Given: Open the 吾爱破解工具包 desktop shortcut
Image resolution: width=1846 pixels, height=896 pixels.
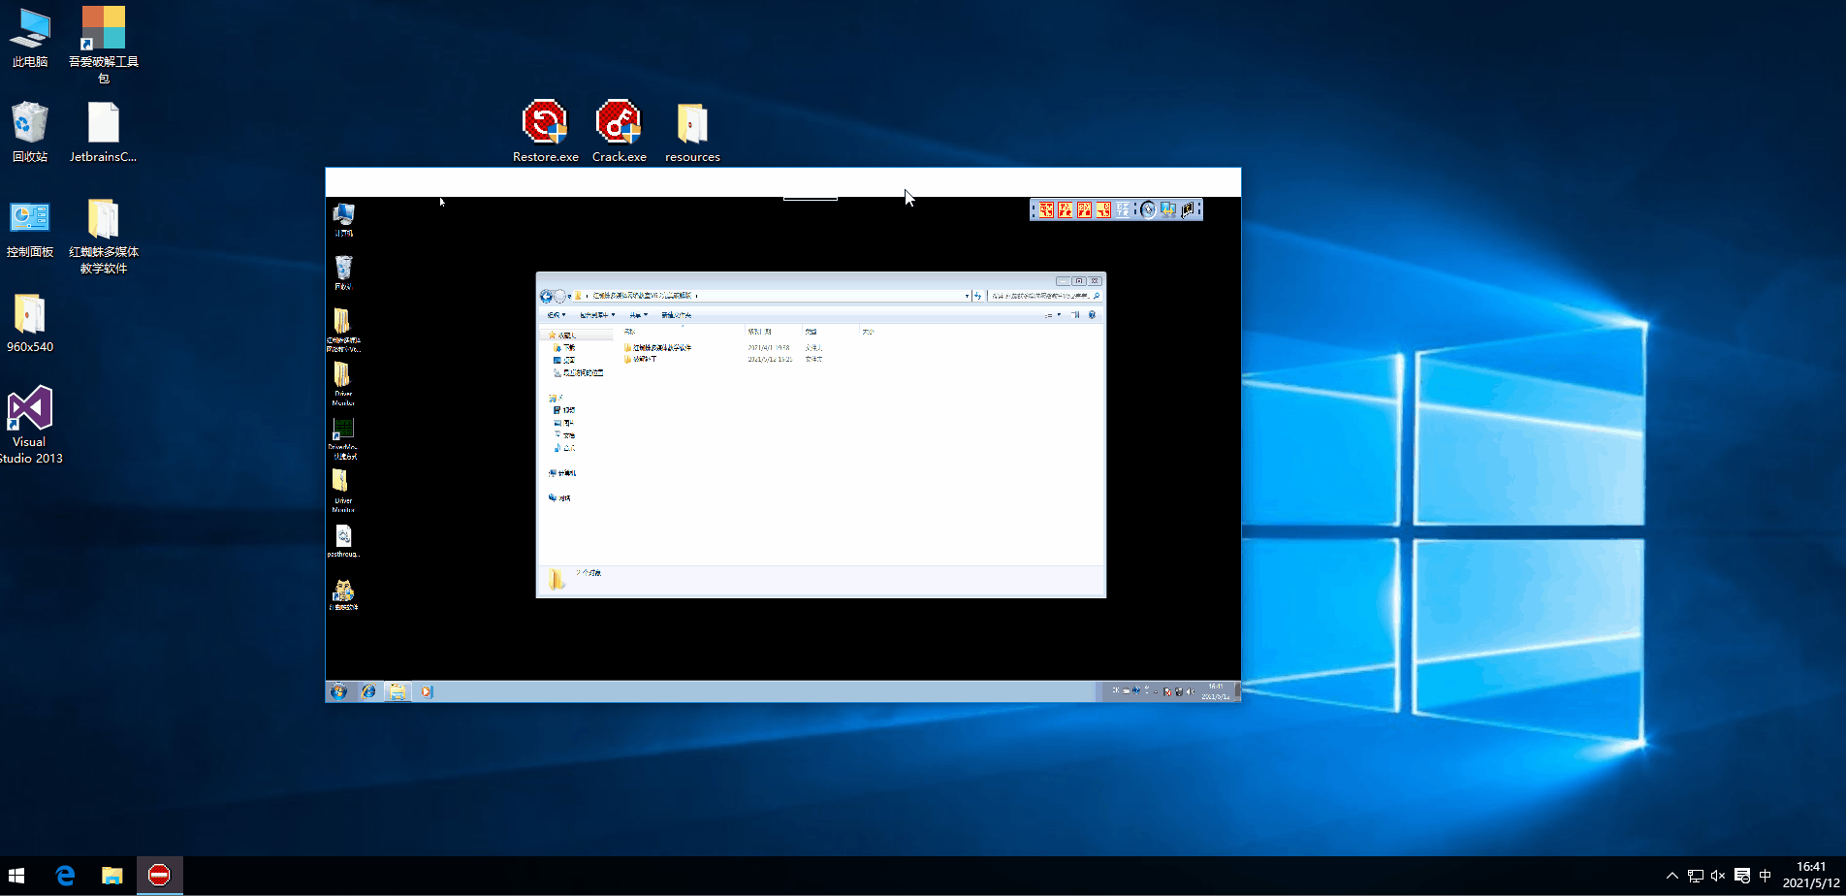Looking at the screenshot, I should click(x=104, y=29).
